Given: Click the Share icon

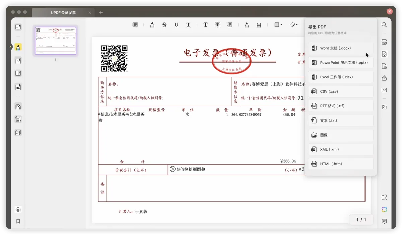Looking at the screenshot, I should point(384,78).
